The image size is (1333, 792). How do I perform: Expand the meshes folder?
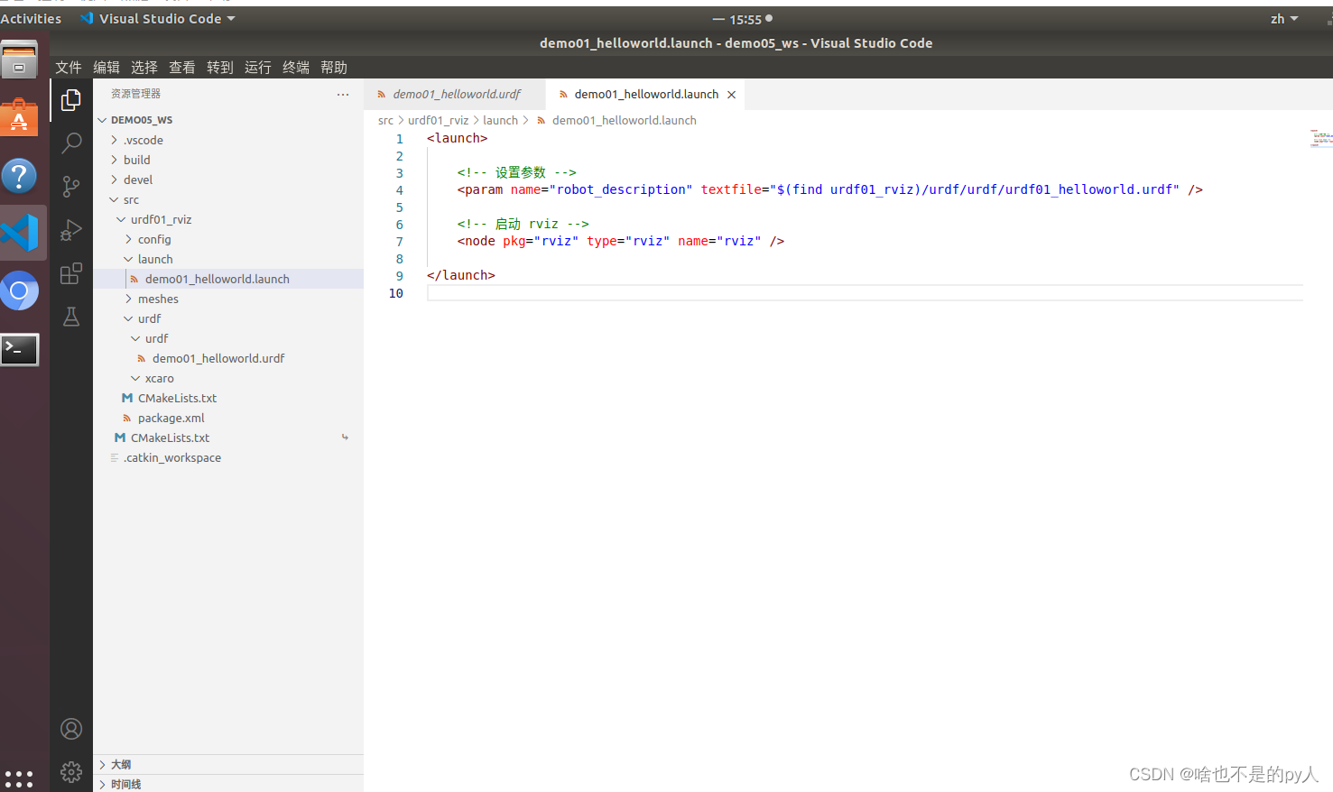[x=228, y=299]
